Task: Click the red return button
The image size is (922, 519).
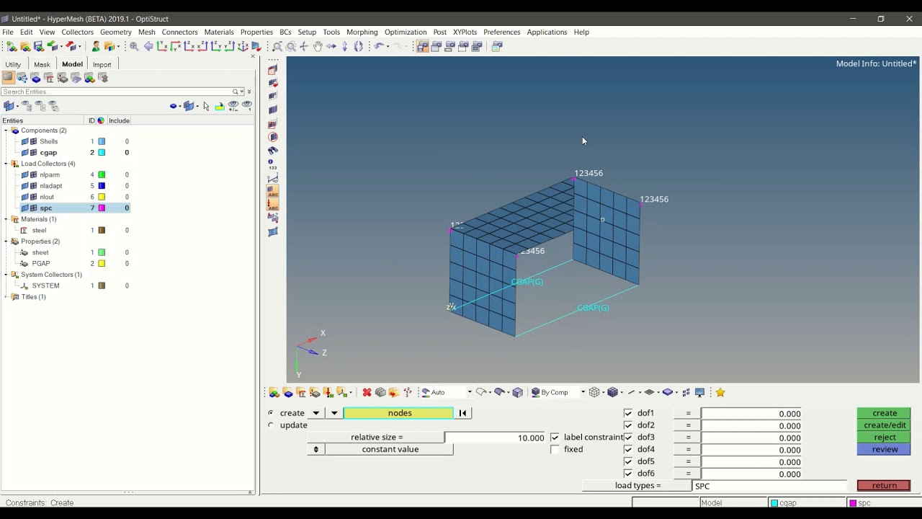Action: (884, 485)
